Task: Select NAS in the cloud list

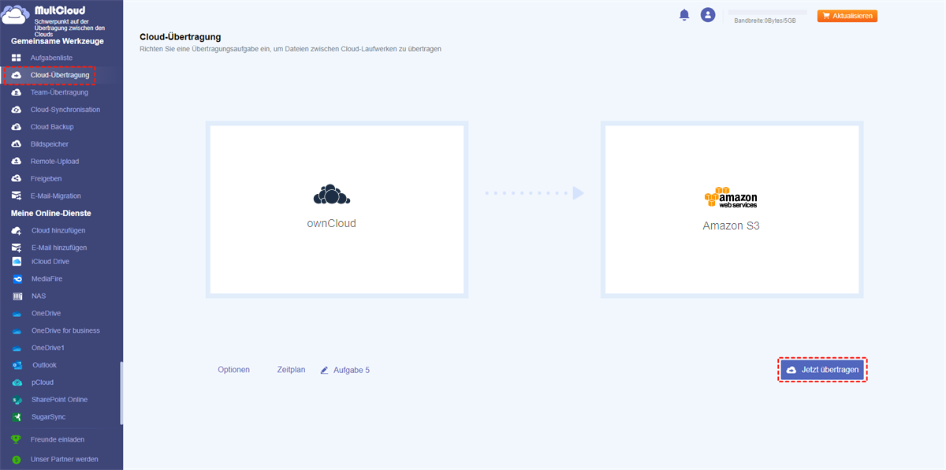Action: coord(39,297)
